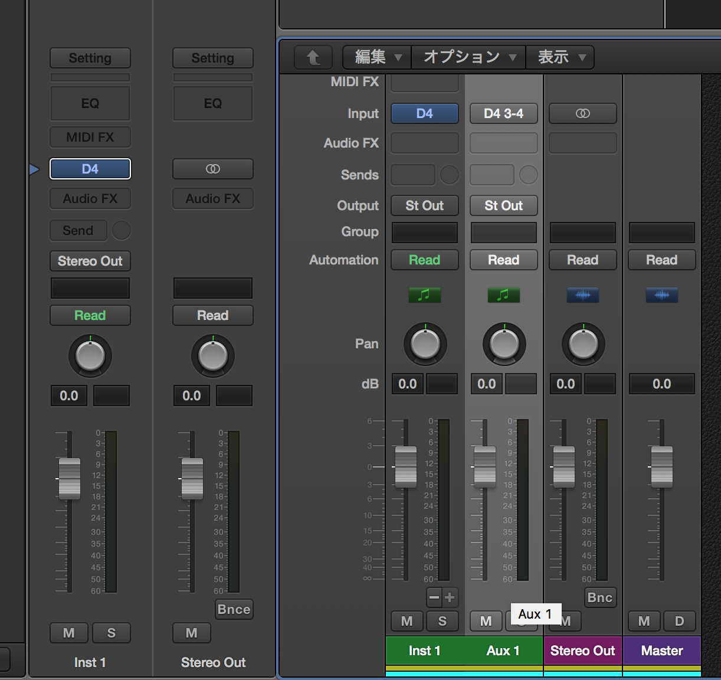Click the send level knob on mixer Inst 1
Screen dimensions: 721x680
449,175
